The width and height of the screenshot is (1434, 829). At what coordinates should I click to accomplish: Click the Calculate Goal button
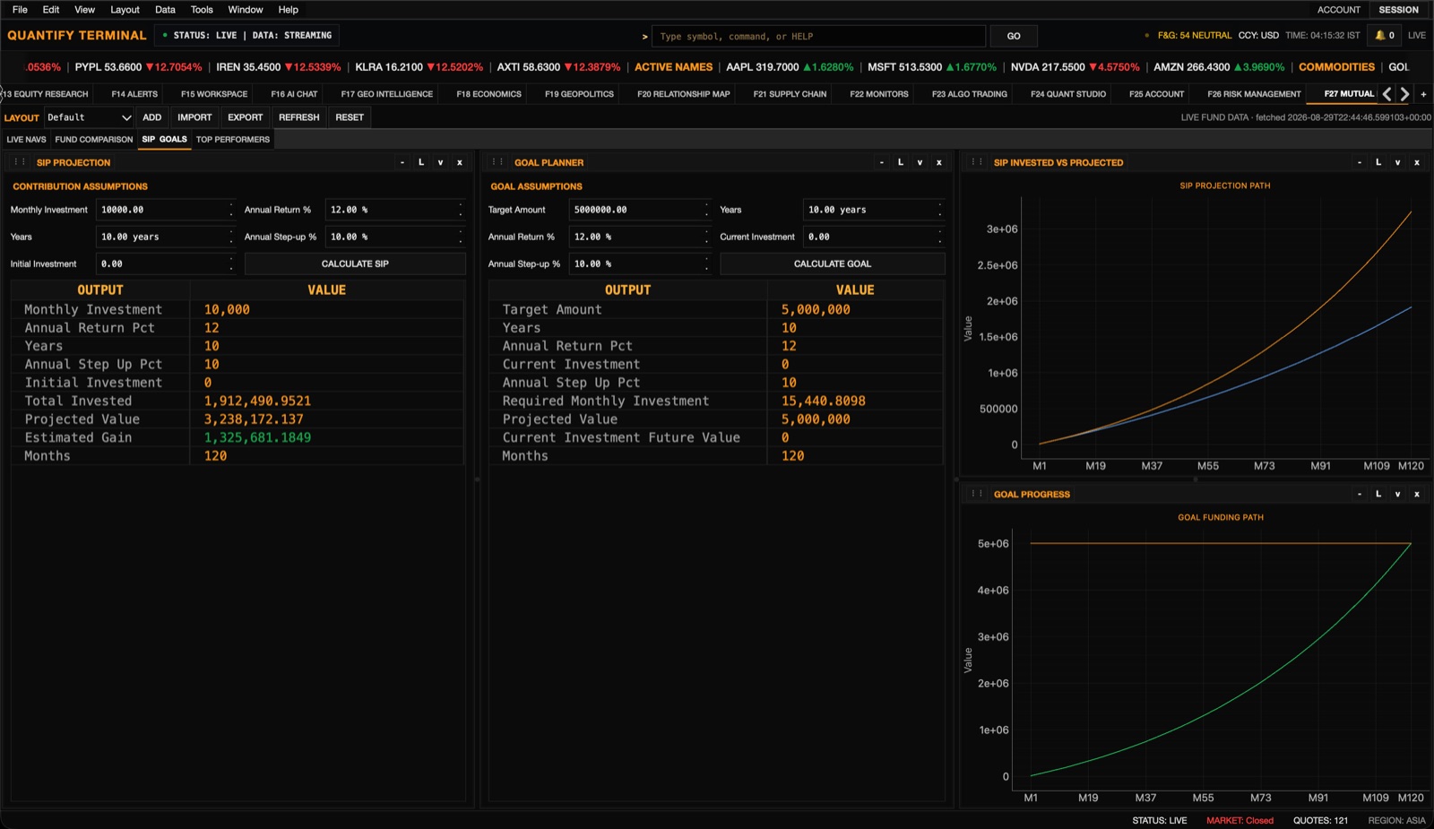pyautogui.click(x=832, y=263)
